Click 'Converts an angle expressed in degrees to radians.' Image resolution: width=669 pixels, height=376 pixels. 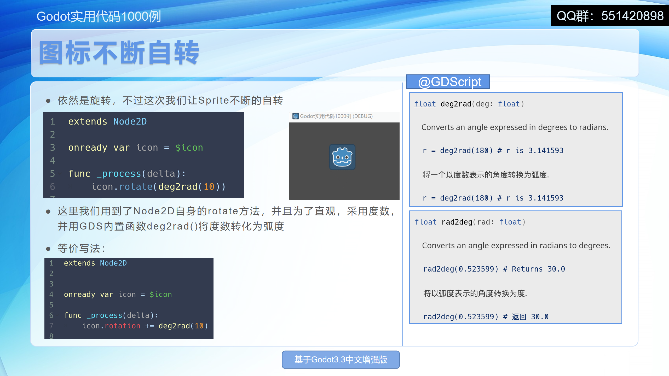click(x=515, y=127)
